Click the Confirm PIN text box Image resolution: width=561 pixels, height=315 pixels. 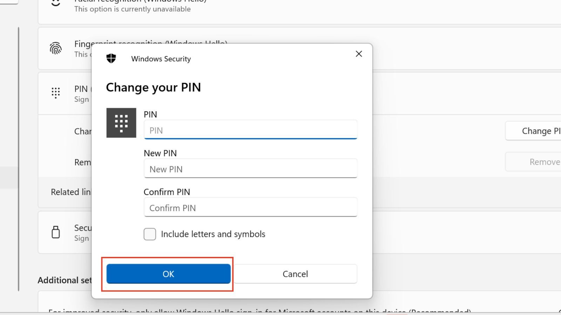tap(250, 207)
